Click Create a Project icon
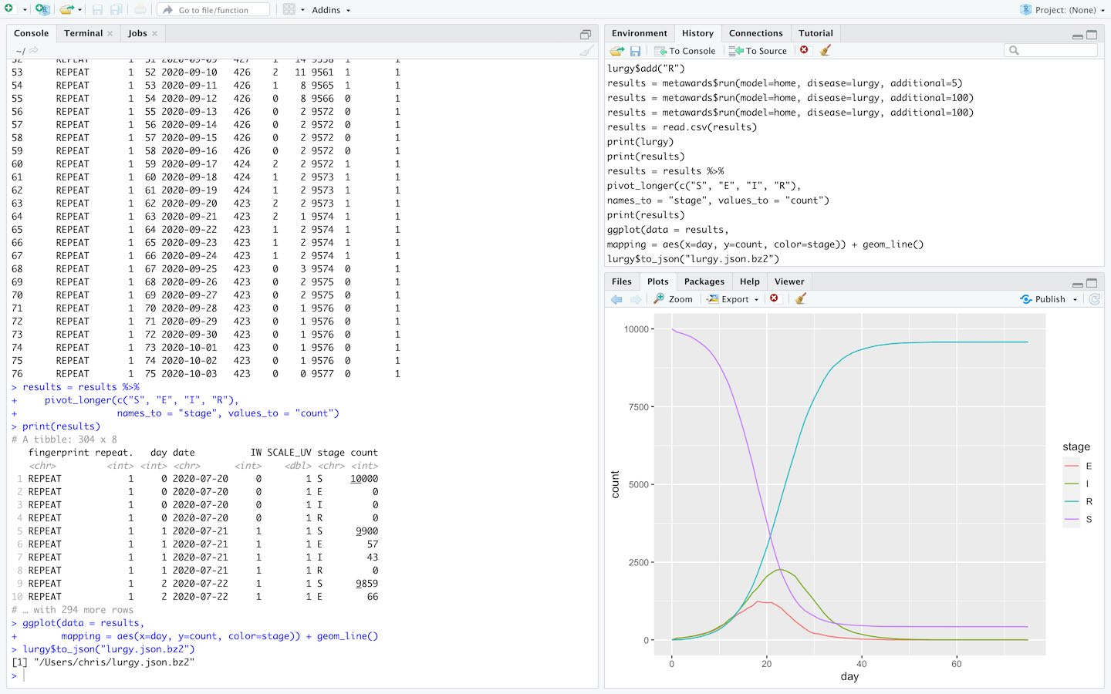This screenshot has width=1111, height=694. click(42, 9)
